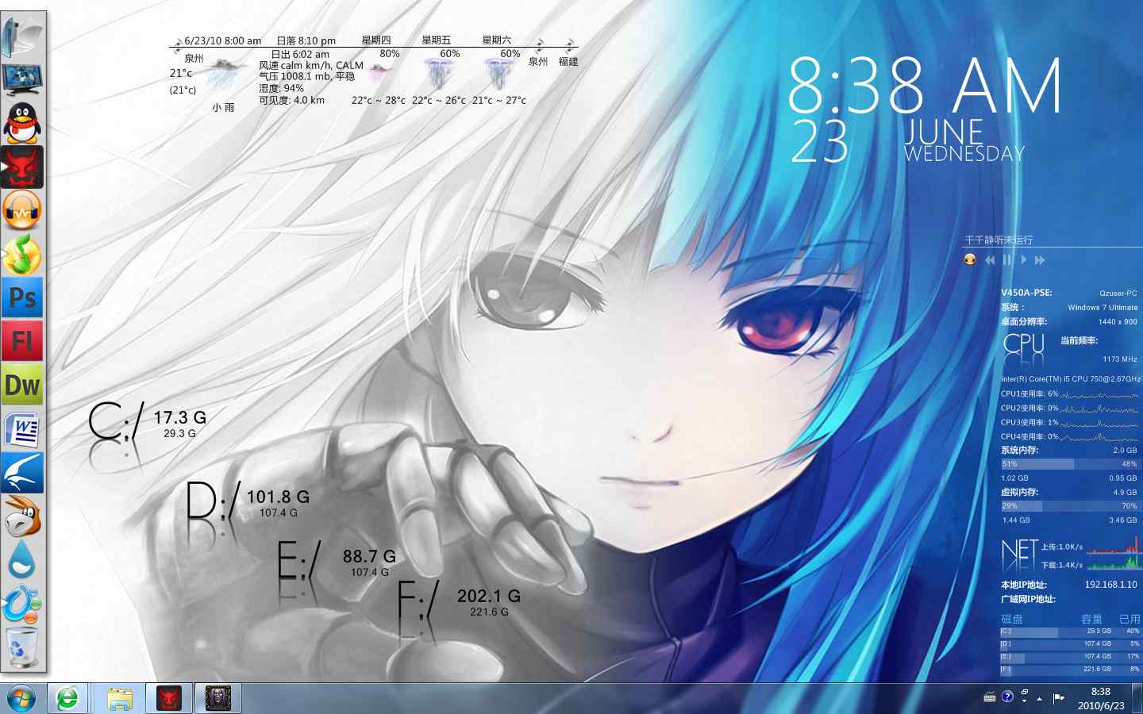Viewport: 1143px width, 714px height.
Task: Click the 系统内存 51% usage bar
Action: (1069, 464)
